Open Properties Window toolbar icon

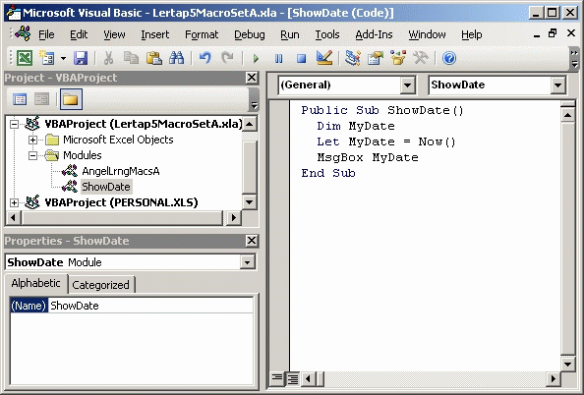tap(375, 58)
